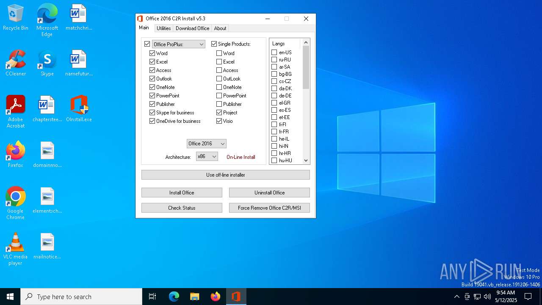Select the mailnotice image file icon
The width and height of the screenshot is (542, 305).
coord(47,247)
